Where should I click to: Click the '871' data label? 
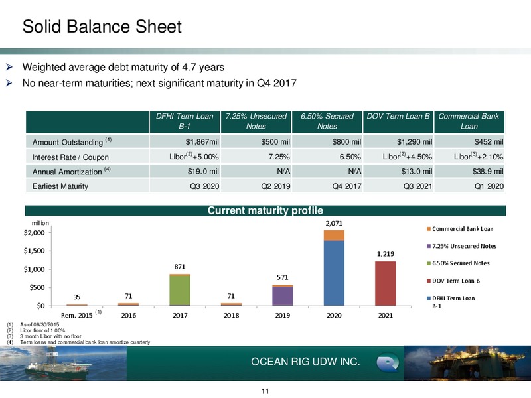pos(180,267)
